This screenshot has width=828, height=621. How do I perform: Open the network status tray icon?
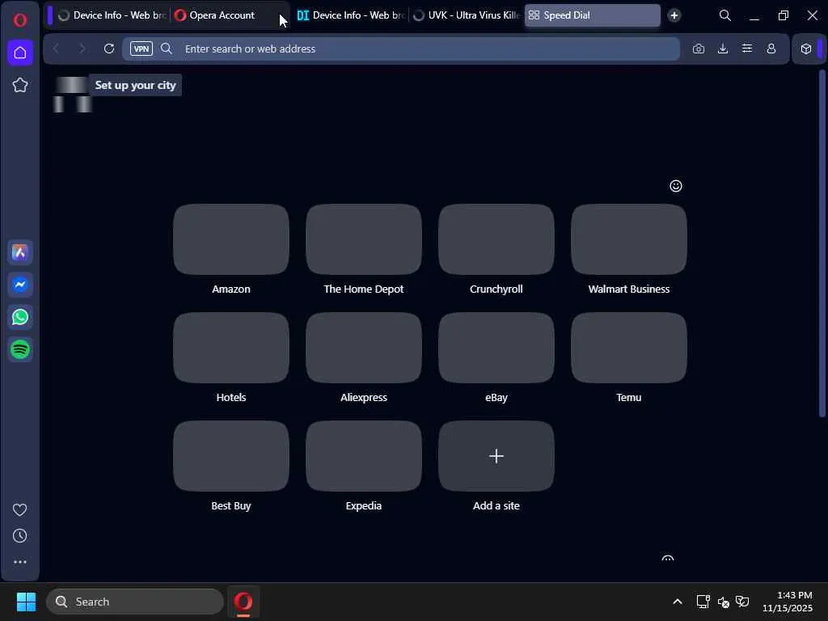click(x=703, y=602)
